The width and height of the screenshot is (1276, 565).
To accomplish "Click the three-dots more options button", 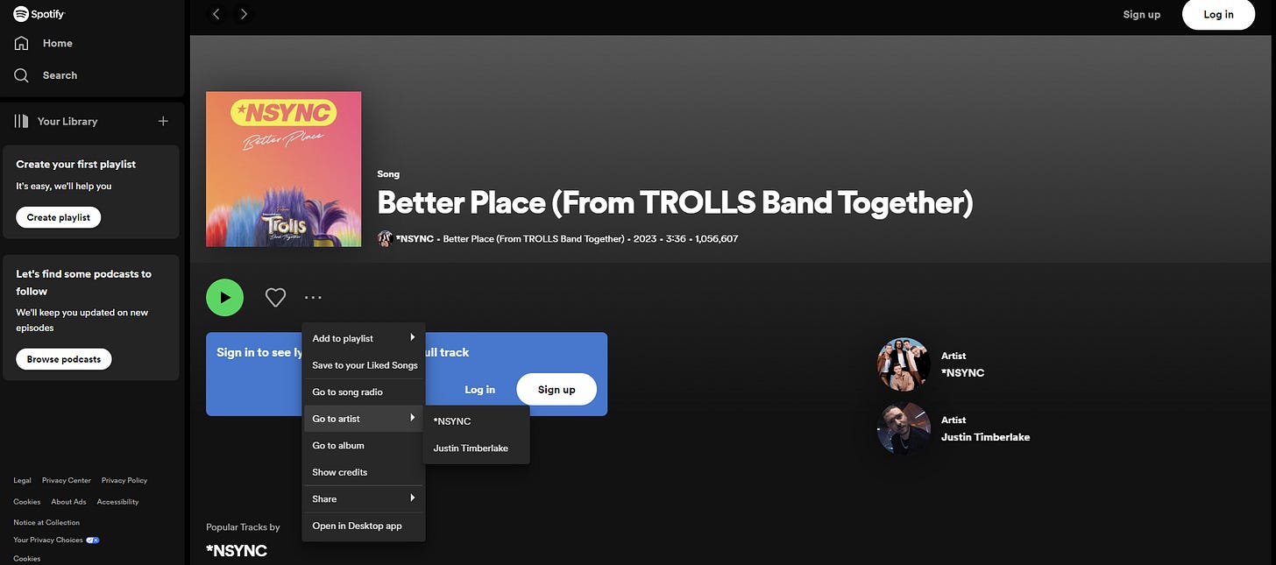I will point(313,298).
